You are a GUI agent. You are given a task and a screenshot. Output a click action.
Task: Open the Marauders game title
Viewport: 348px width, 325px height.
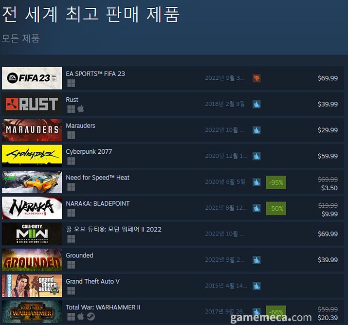(80, 126)
